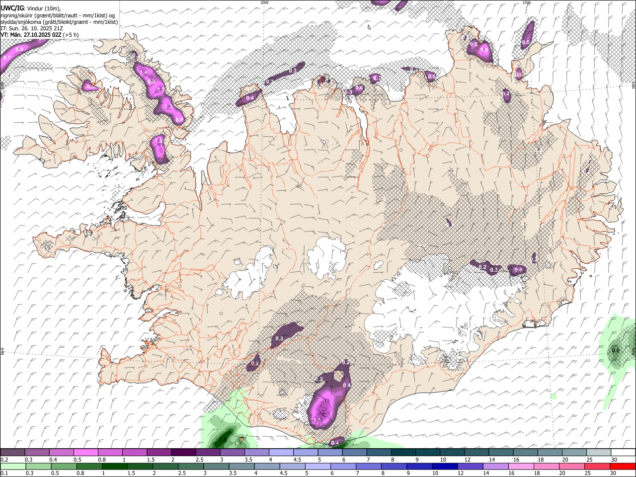This screenshot has width=636, height=477.
Task: Click the 'IT: Sun. 26. 10. 2025 21Z' line
Action: click(32, 28)
